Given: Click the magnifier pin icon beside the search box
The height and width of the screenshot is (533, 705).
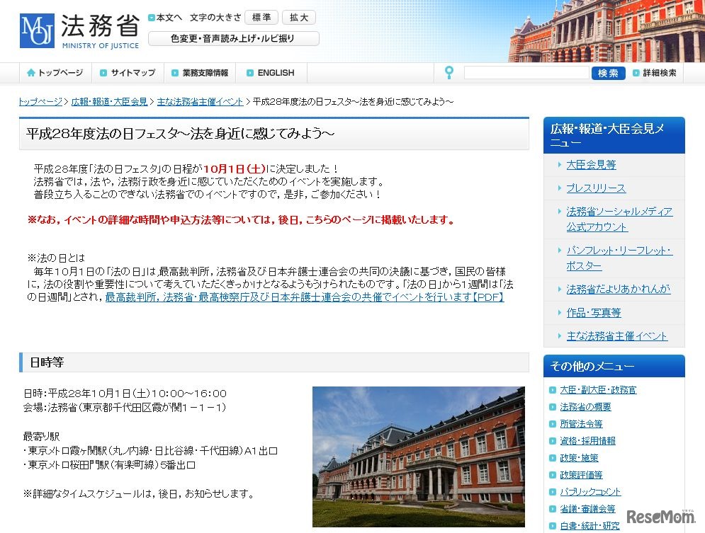Looking at the screenshot, I should (x=449, y=71).
